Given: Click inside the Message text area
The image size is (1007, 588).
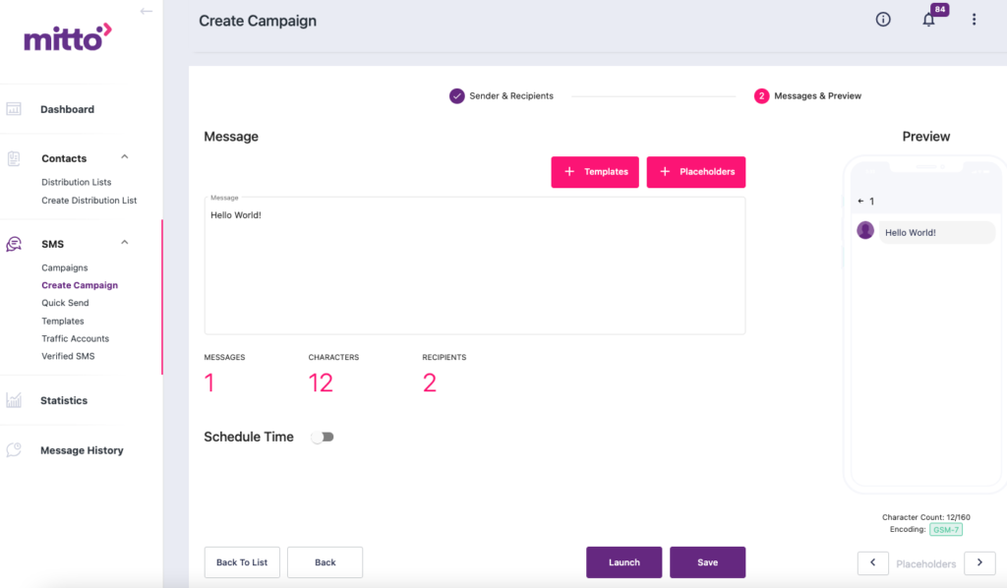Looking at the screenshot, I should tap(474, 264).
